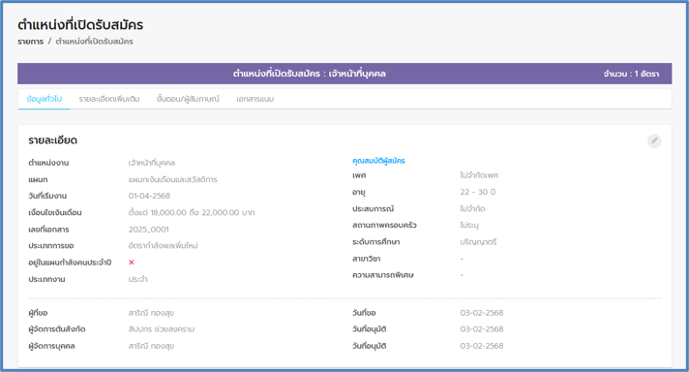Open the เอกสารแนบ tab
This screenshot has width=689, height=372.
pyautogui.click(x=255, y=99)
